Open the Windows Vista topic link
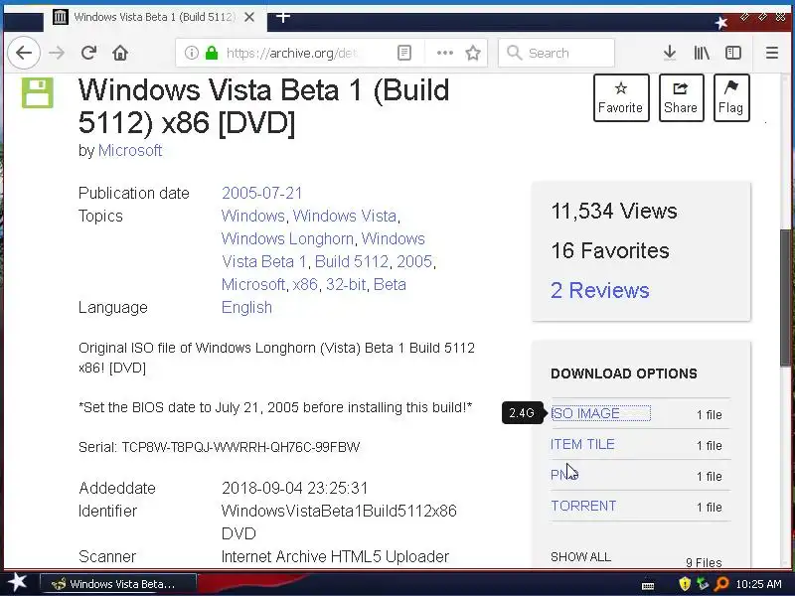The width and height of the screenshot is (795, 596). tap(345, 216)
